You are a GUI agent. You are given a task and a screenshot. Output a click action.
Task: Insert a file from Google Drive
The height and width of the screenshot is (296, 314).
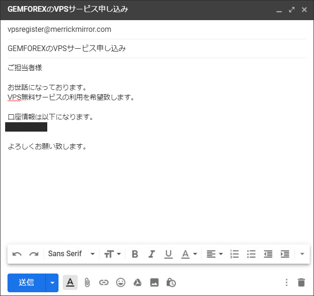[138, 283]
